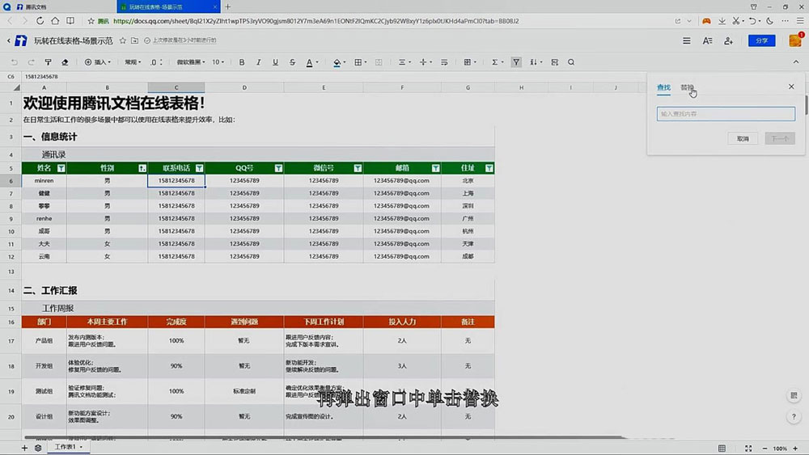
Task: Add a new sheet with plus icon
Action: 24,448
